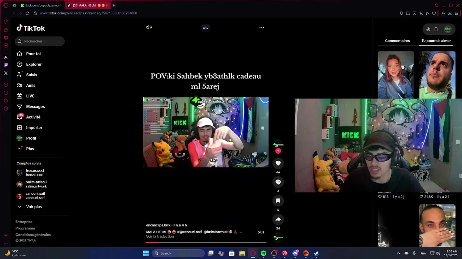Go to Pour toi feed
The image size is (462, 259).
pos(29,54)
